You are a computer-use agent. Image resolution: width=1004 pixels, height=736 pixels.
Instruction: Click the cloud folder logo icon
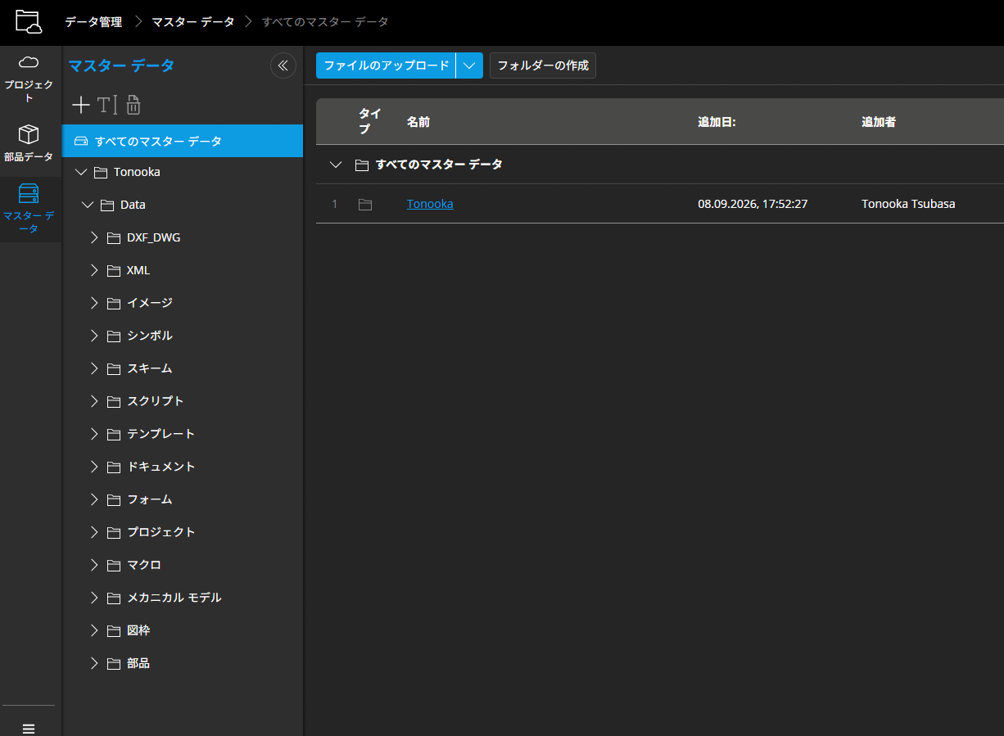click(x=29, y=22)
